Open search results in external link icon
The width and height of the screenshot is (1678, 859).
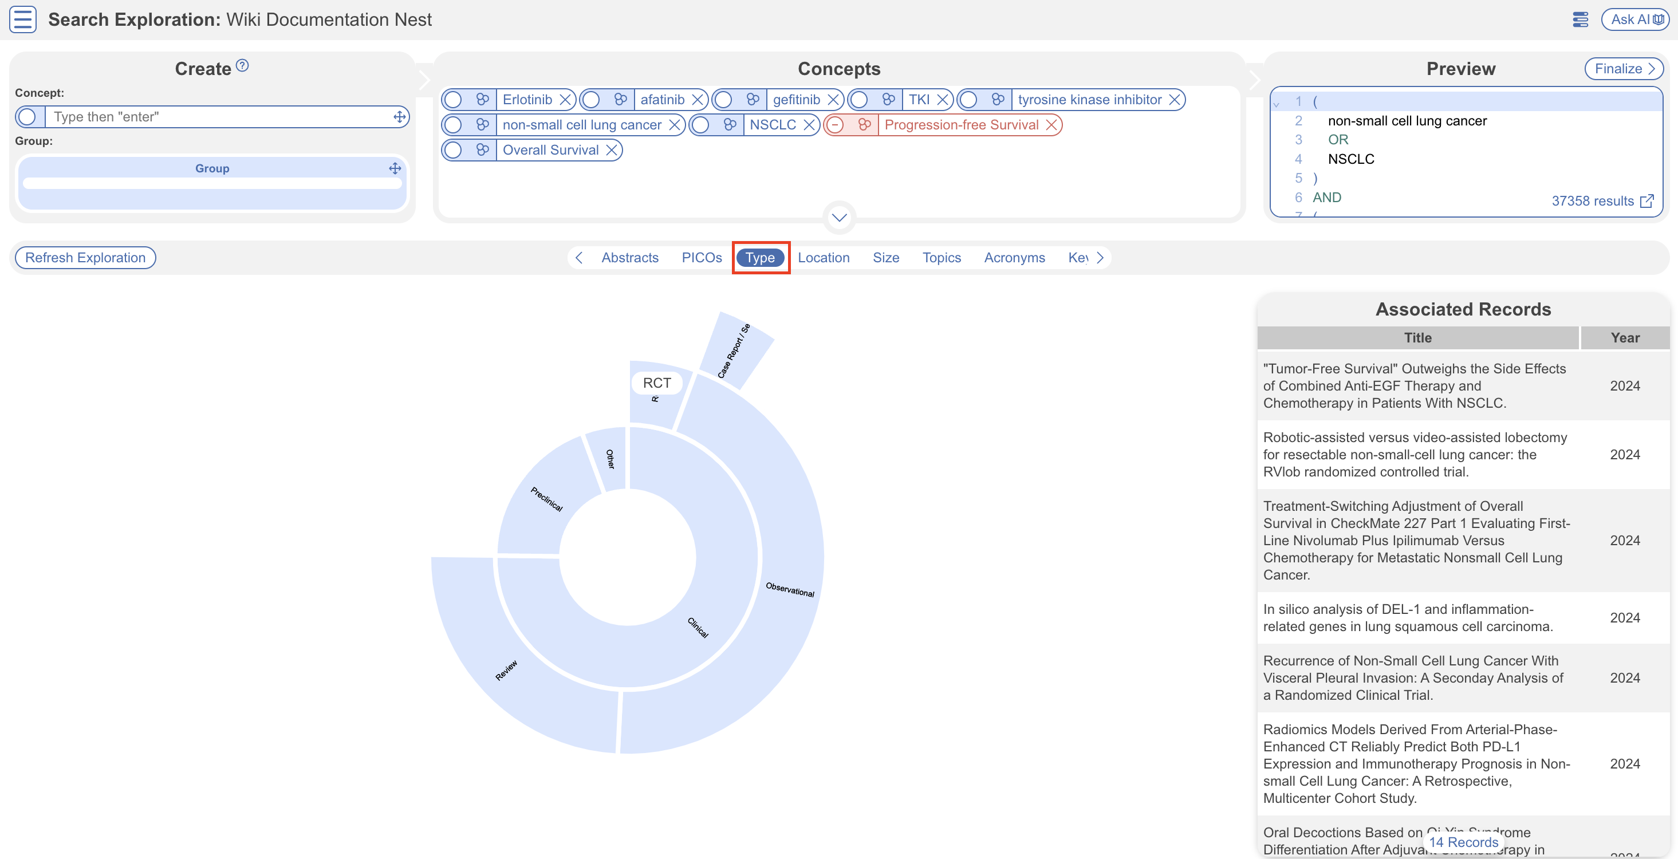click(x=1647, y=201)
